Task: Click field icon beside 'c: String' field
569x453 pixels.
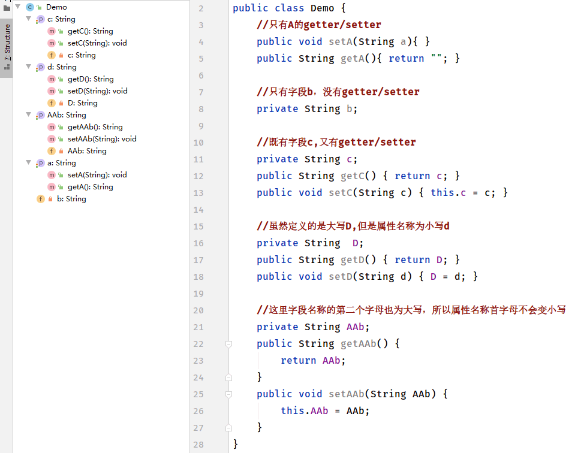Action: (52, 55)
